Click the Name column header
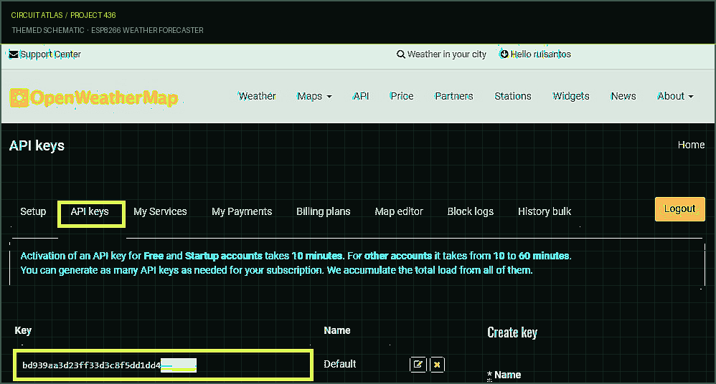 click(x=337, y=331)
